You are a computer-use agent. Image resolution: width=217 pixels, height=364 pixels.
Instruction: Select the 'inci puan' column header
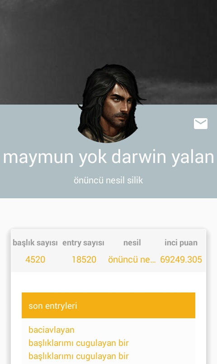pyautogui.click(x=181, y=243)
